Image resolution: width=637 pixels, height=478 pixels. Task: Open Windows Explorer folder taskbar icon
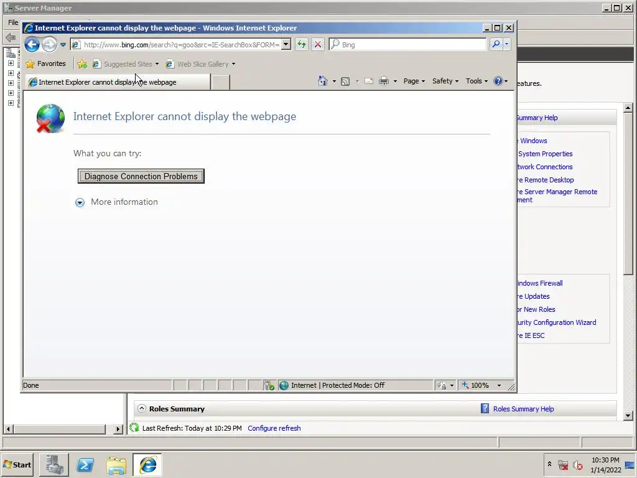tap(116, 465)
